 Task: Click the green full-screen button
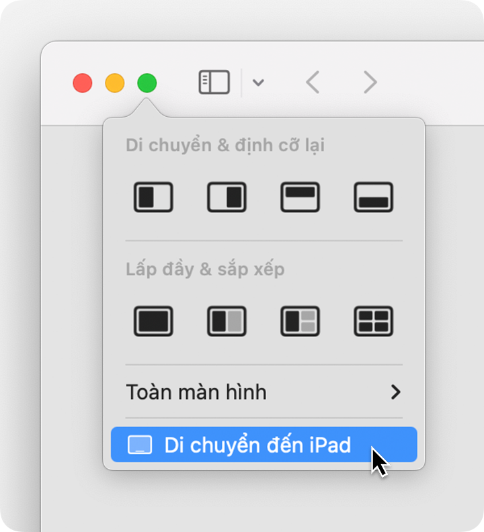pyautogui.click(x=147, y=83)
